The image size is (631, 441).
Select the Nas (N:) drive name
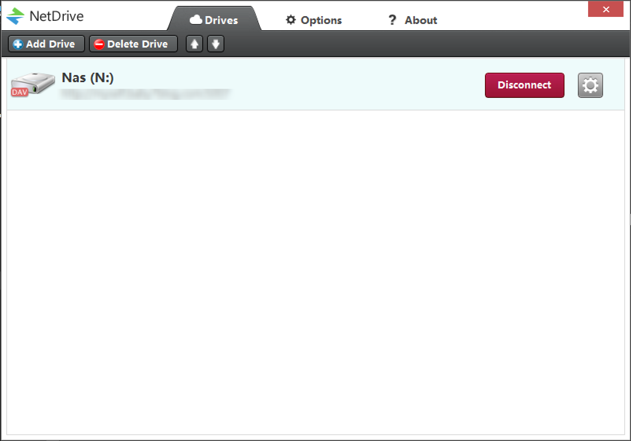(x=88, y=78)
